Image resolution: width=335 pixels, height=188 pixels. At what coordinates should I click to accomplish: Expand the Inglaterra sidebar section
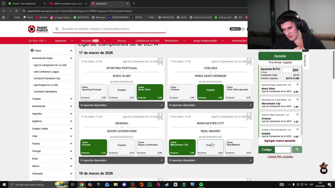click(52, 121)
